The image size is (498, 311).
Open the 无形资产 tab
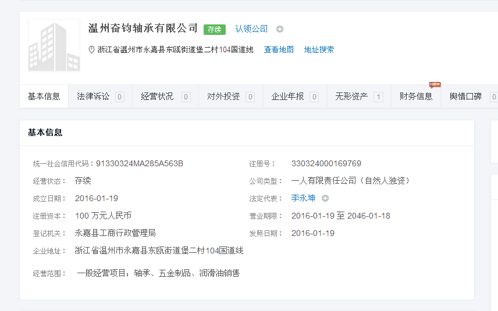click(358, 96)
